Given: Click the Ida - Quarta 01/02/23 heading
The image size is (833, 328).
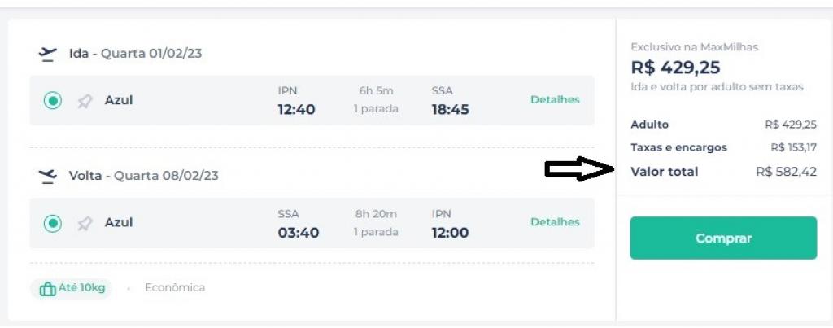Looking at the screenshot, I should [x=135, y=54].
